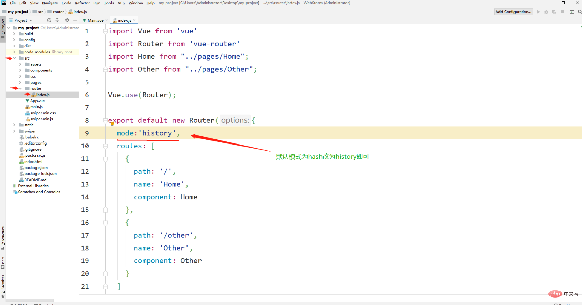Open Search Everywhere magnifier icon
Viewport: 582px width, 305px height.
click(x=579, y=12)
